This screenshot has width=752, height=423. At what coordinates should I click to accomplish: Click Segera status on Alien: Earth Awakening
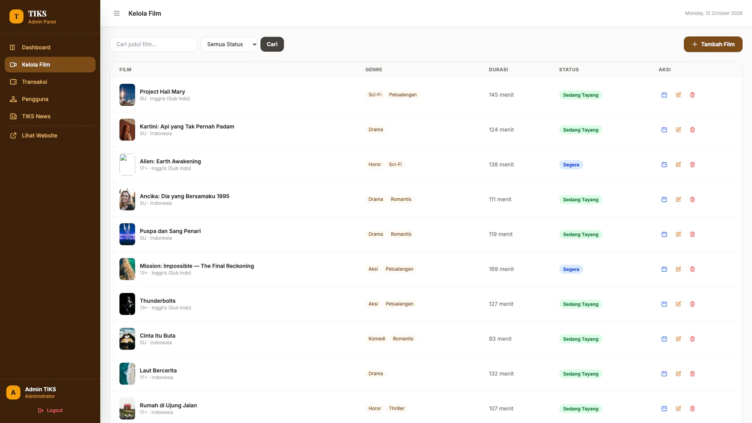(571, 165)
